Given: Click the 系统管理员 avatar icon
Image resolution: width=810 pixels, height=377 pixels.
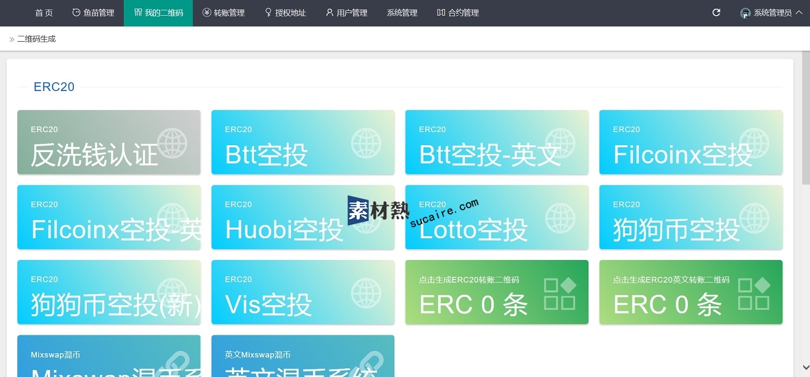Looking at the screenshot, I should point(745,13).
